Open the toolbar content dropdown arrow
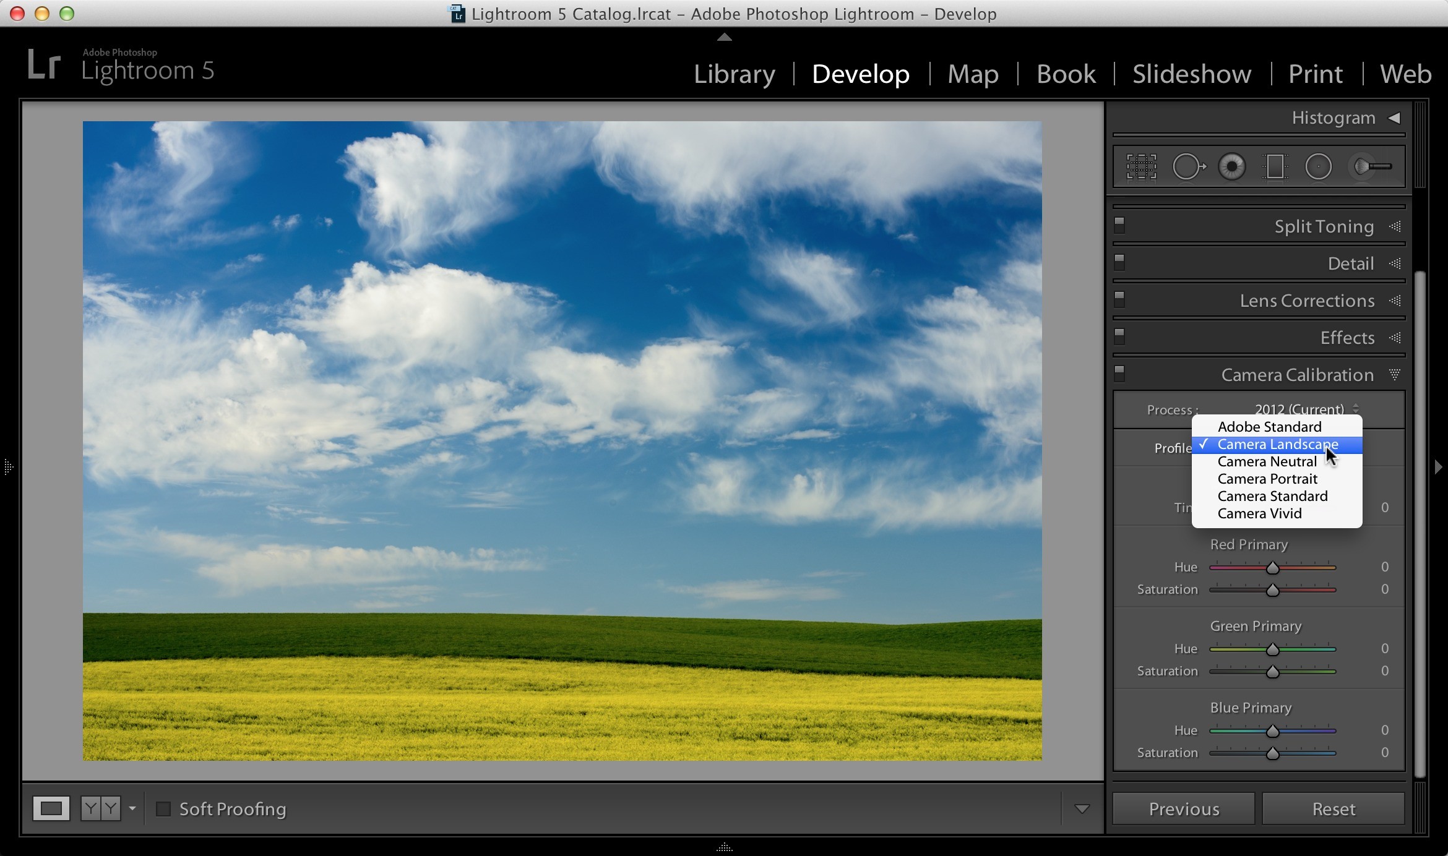The image size is (1448, 856). click(x=1082, y=808)
